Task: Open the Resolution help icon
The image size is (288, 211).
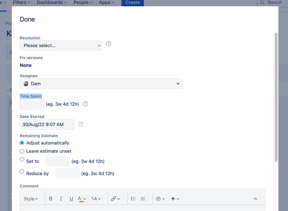Action: 108,44
